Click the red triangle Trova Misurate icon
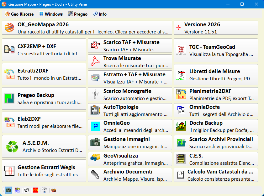Viewport: 264px width, 196px height. point(95,61)
